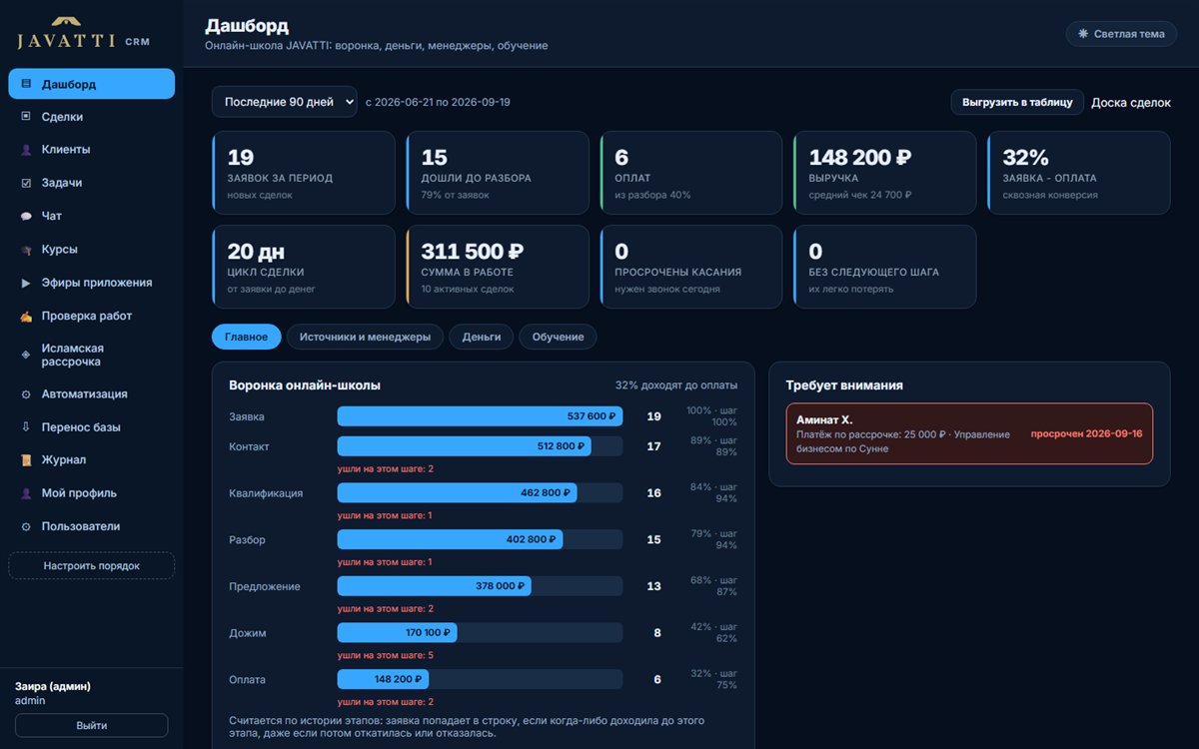Click the Воронка онлайн-школы heading

click(x=305, y=384)
